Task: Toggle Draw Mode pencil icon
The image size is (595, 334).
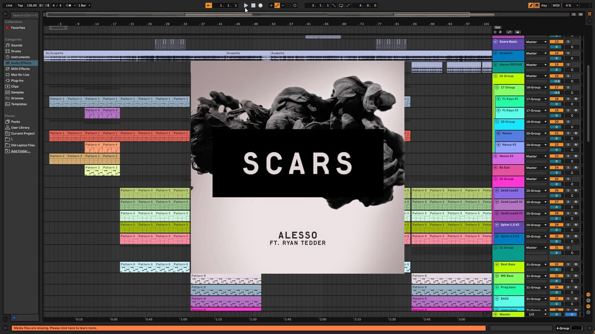Action: click(x=531, y=6)
